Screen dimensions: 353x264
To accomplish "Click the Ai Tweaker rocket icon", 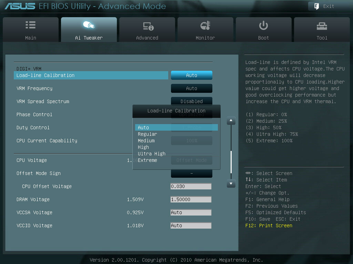I will (x=89, y=25).
